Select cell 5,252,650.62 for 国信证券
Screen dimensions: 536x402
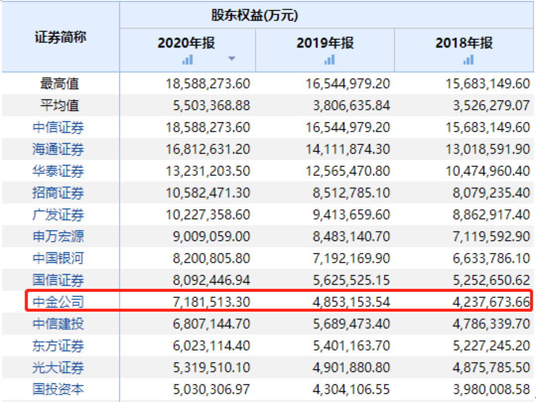(x=491, y=280)
